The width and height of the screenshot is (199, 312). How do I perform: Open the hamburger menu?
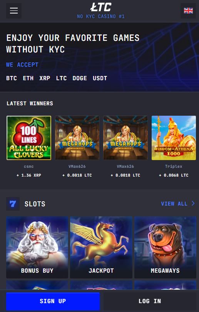pyautogui.click(x=14, y=11)
